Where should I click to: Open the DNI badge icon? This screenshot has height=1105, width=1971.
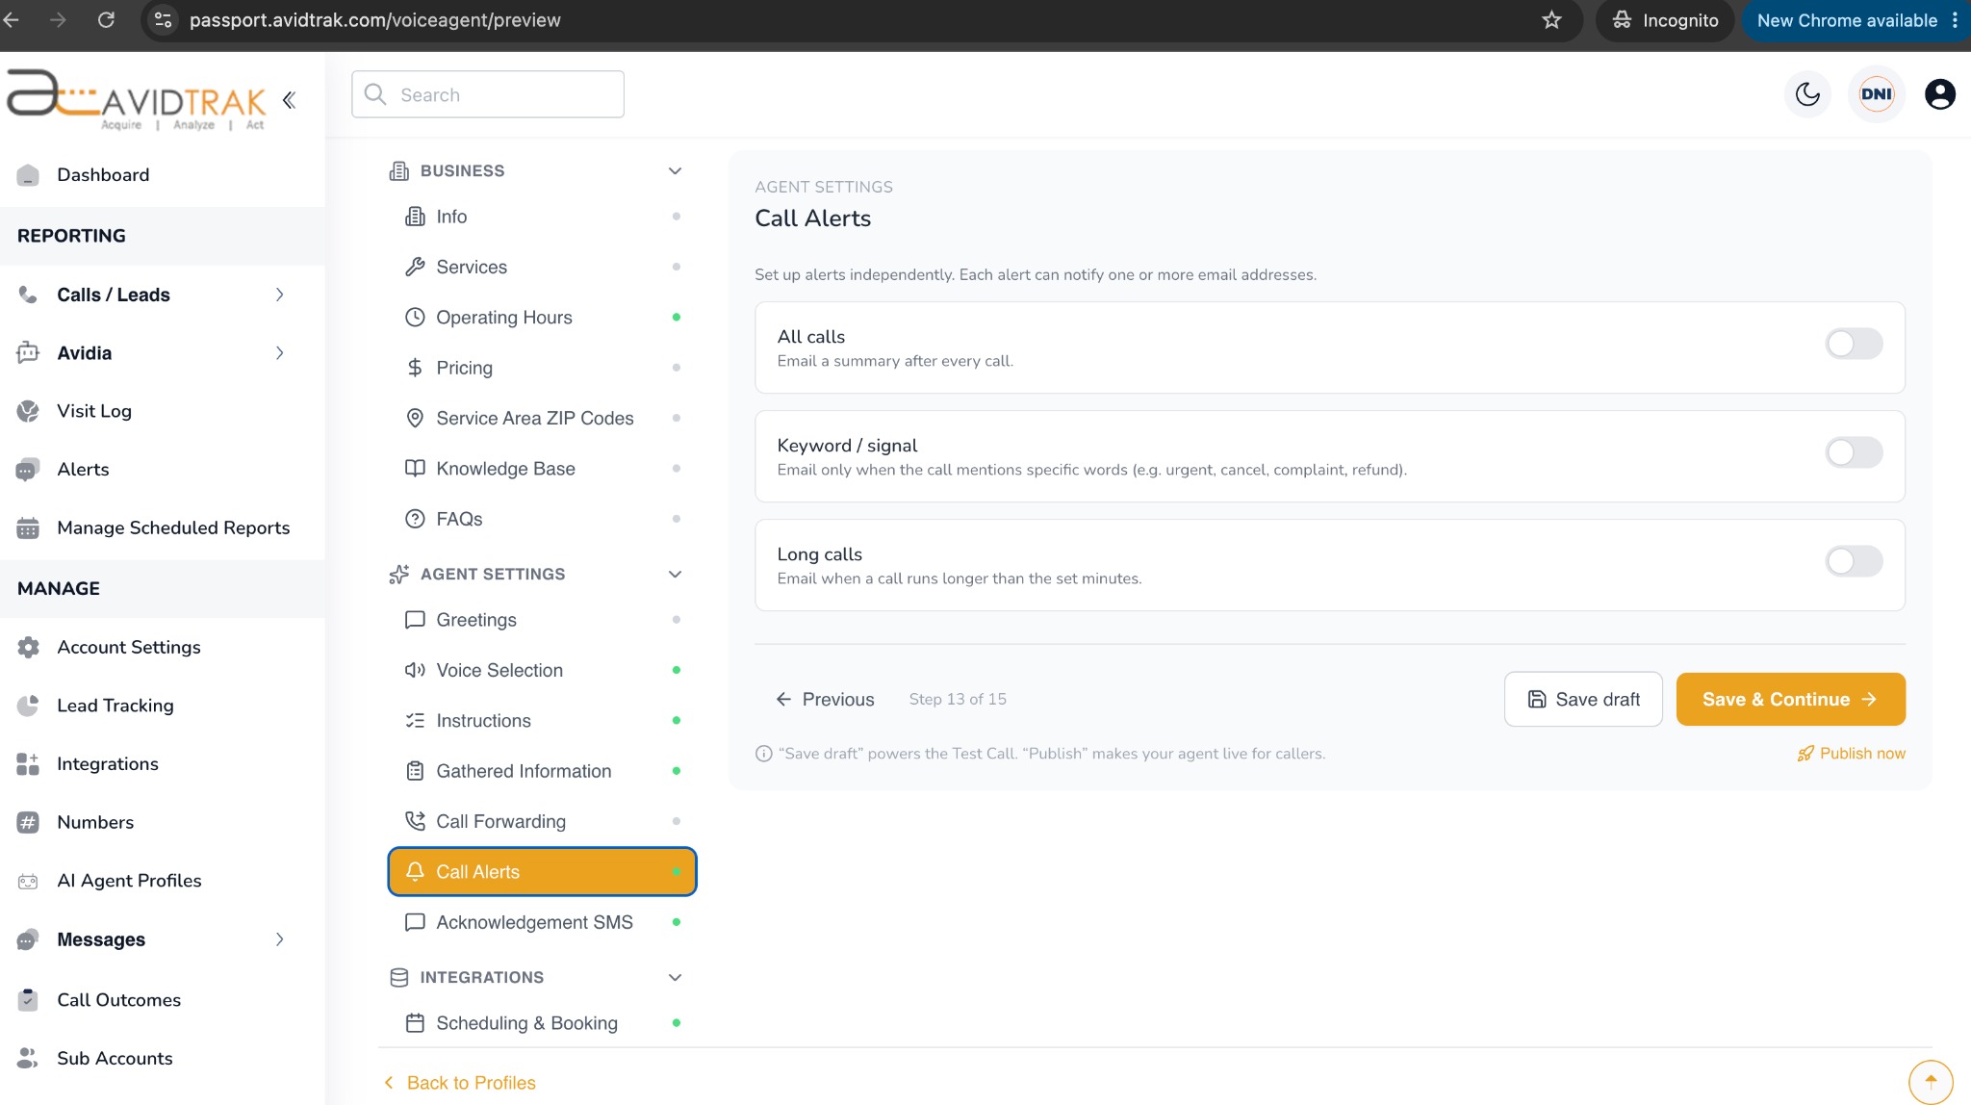pos(1876,94)
